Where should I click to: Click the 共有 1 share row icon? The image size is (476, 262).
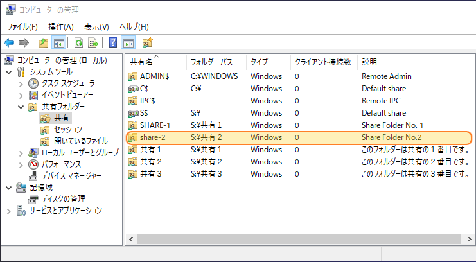pos(133,150)
